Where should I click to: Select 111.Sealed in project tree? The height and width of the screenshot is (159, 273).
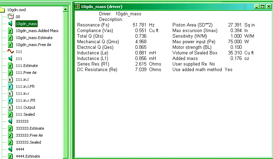tap(25, 114)
